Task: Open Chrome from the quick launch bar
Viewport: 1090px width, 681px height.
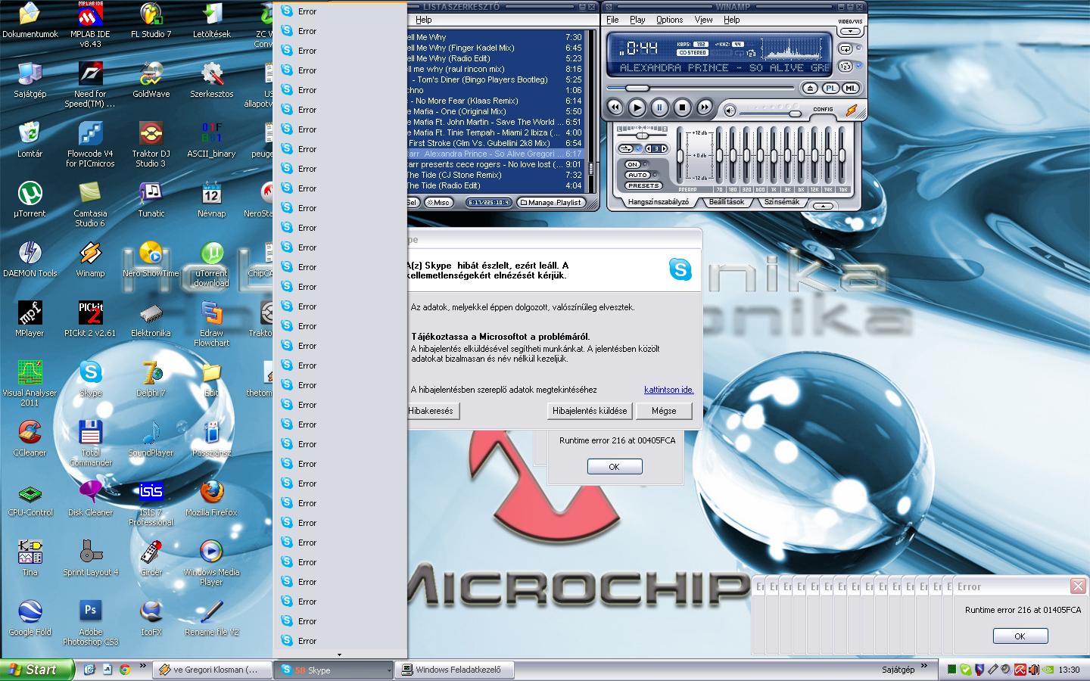Action: pyautogui.click(x=125, y=670)
